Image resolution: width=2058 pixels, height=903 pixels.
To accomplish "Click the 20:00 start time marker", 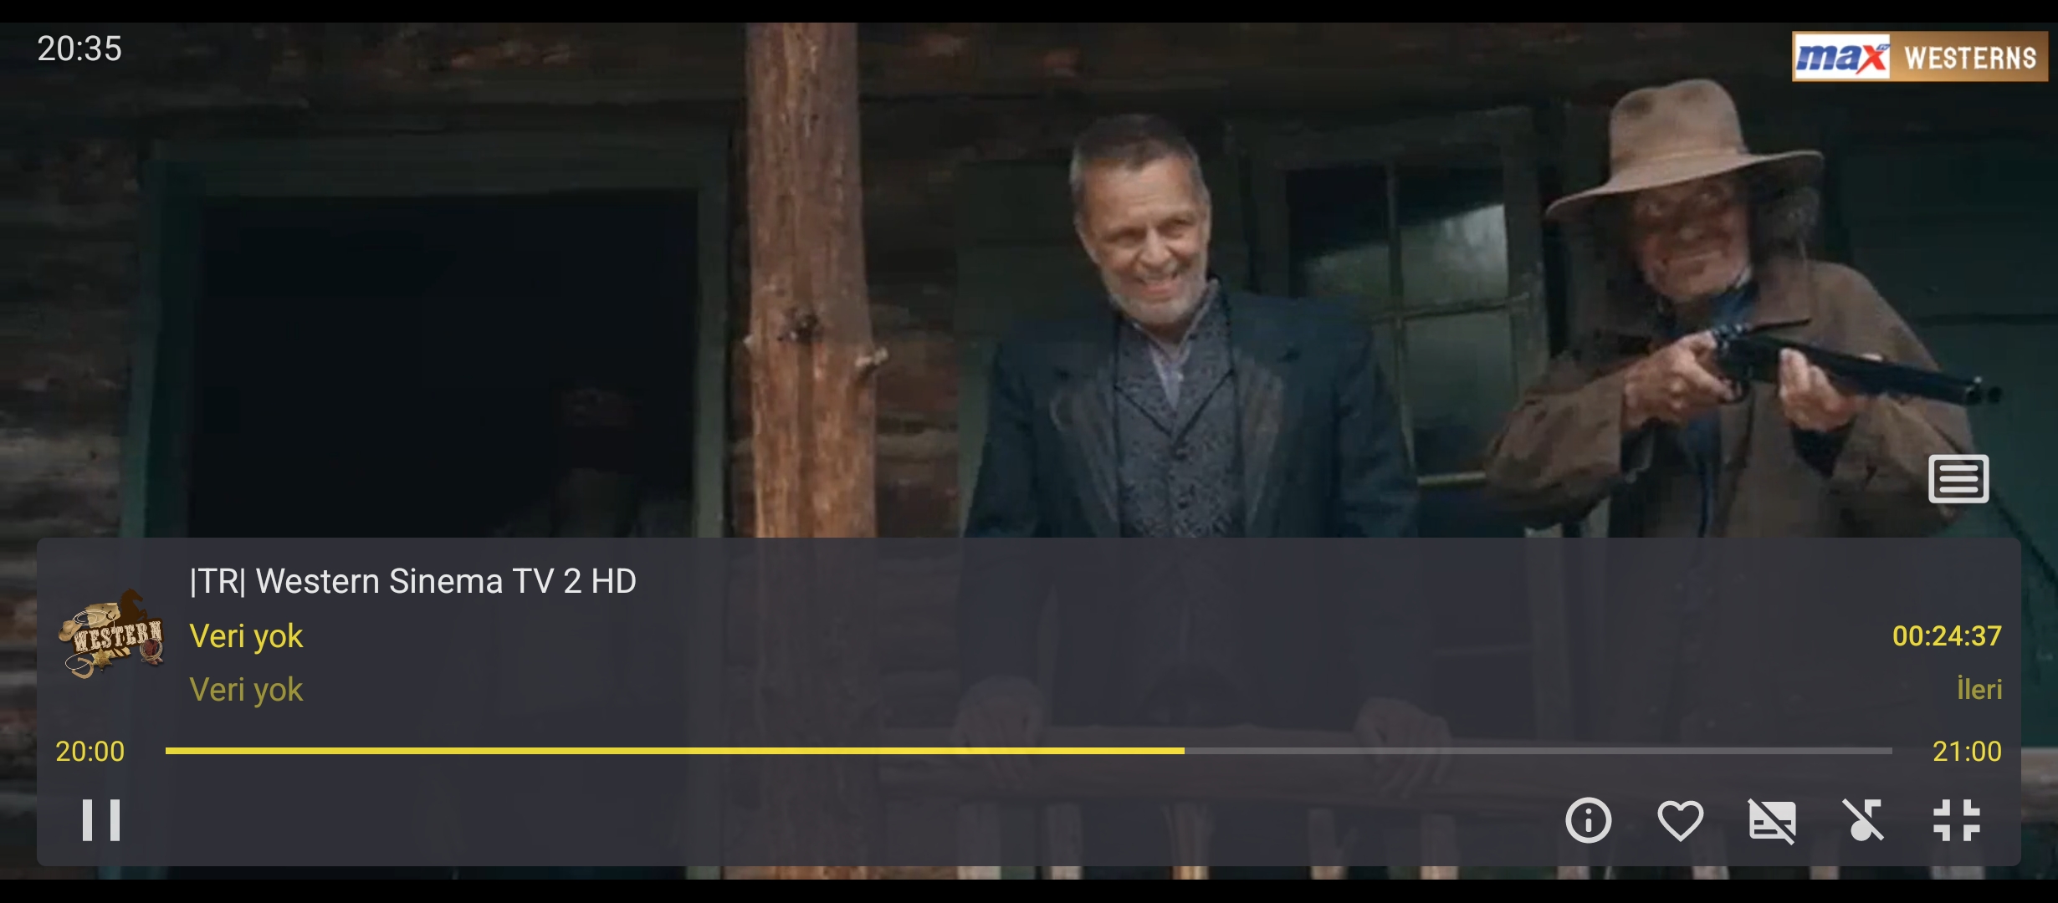I will coord(90,752).
